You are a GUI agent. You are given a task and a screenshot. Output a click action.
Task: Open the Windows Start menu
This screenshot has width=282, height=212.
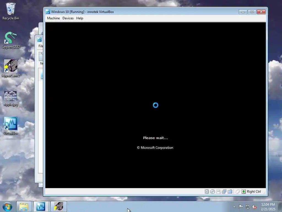[x=7, y=206]
